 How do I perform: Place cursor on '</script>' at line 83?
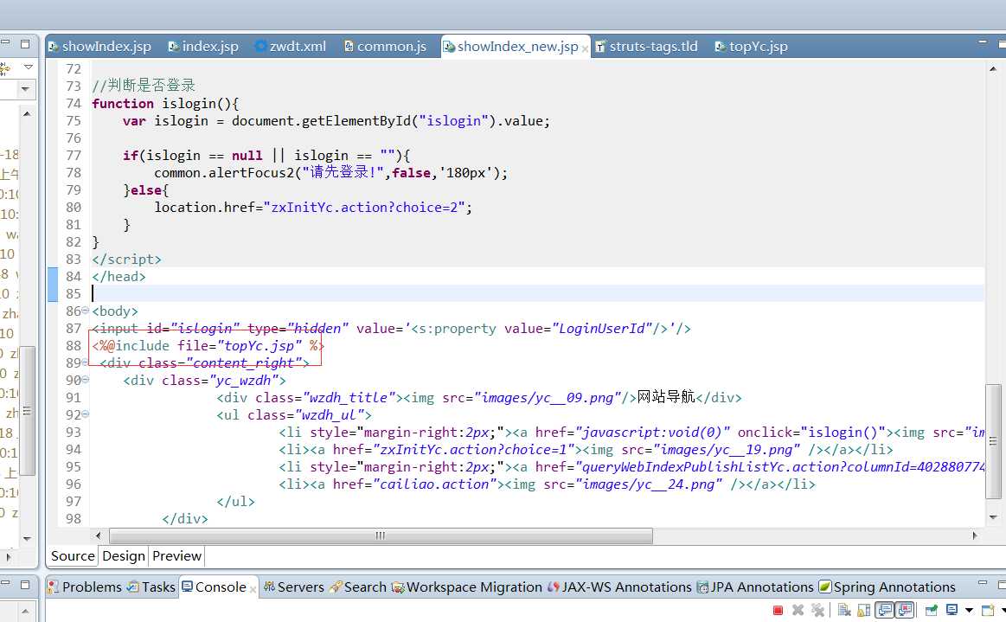click(126, 260)
